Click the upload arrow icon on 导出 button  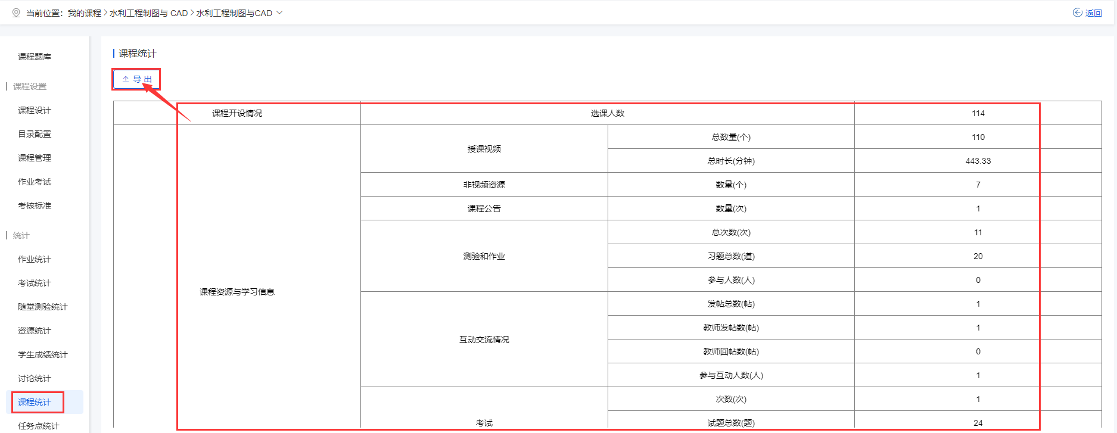point(126,79)
